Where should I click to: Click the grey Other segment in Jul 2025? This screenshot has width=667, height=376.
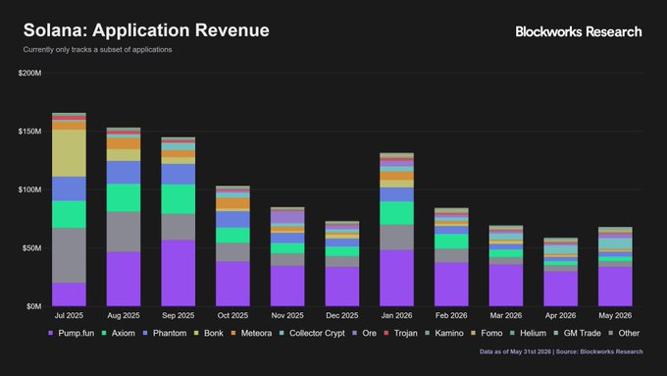click(69, 255)
